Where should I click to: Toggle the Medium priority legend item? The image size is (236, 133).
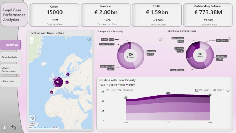point(112,85)
